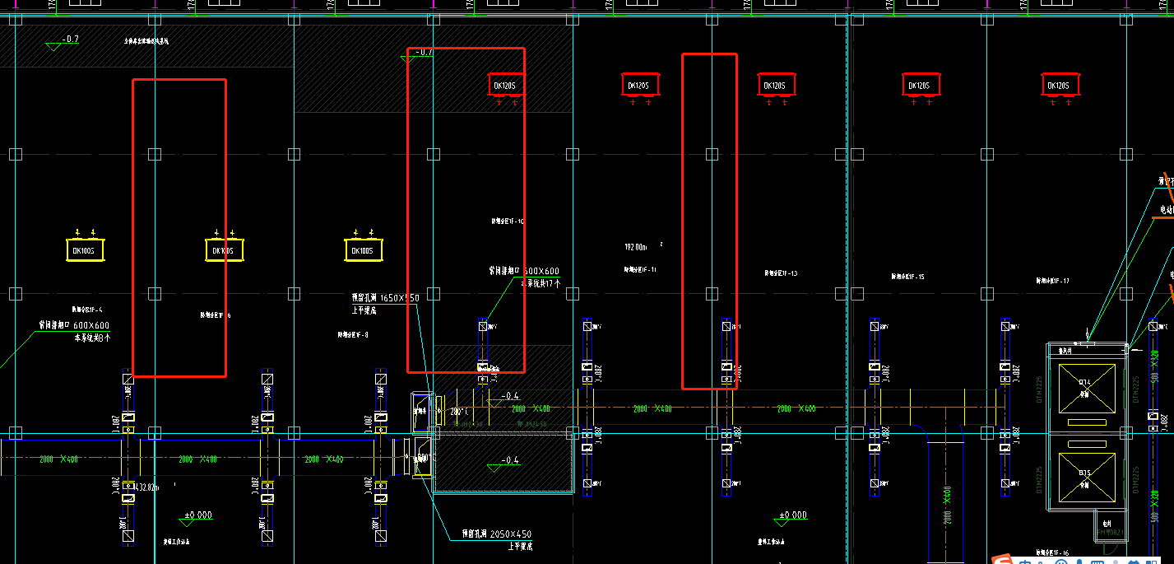Pick the DT5 elevator car symbol
Screen dimensions: 1174x564
(1086, 478)
